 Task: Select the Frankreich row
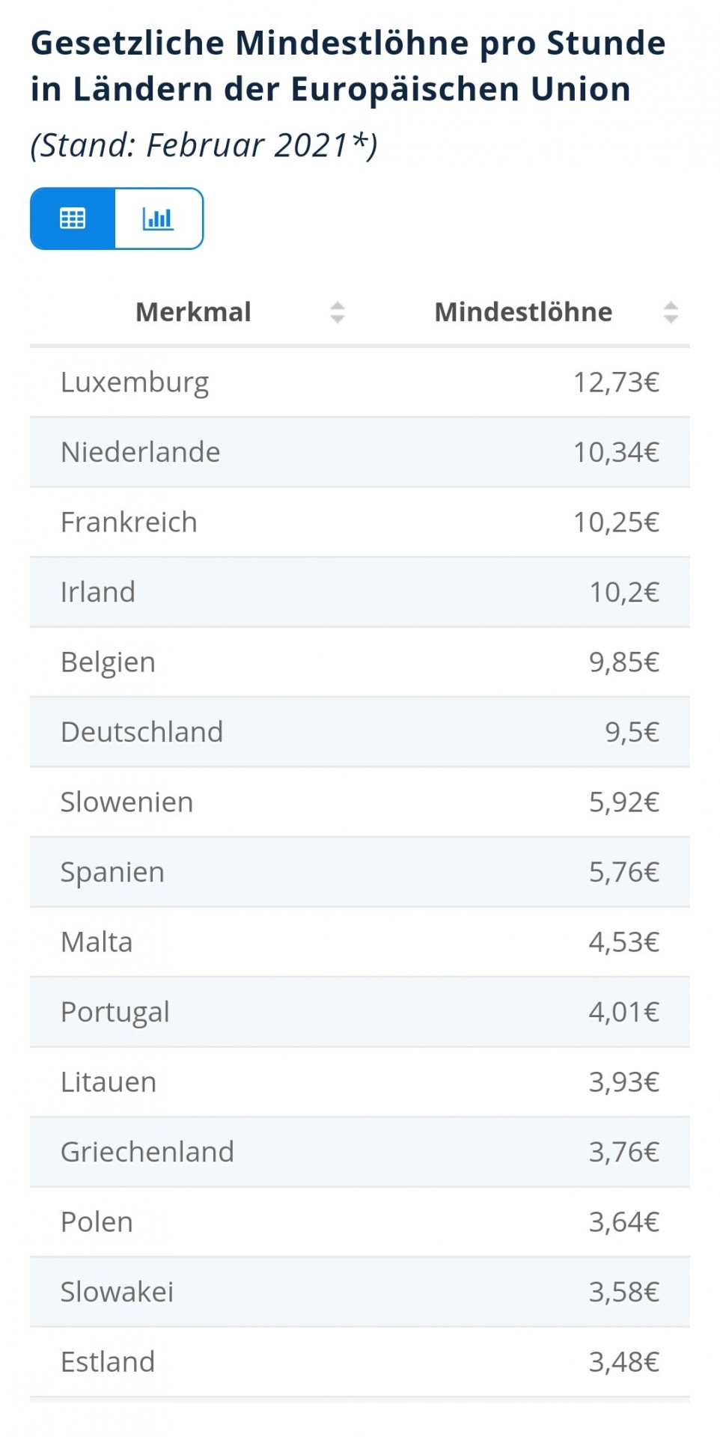[360, 522]
